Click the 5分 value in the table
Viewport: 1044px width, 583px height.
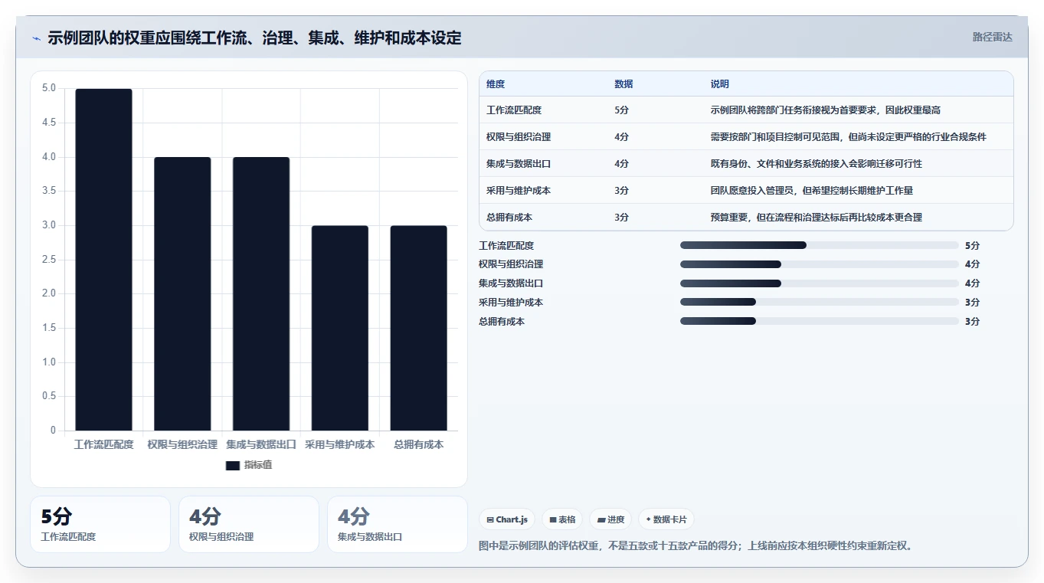[622, 110]
